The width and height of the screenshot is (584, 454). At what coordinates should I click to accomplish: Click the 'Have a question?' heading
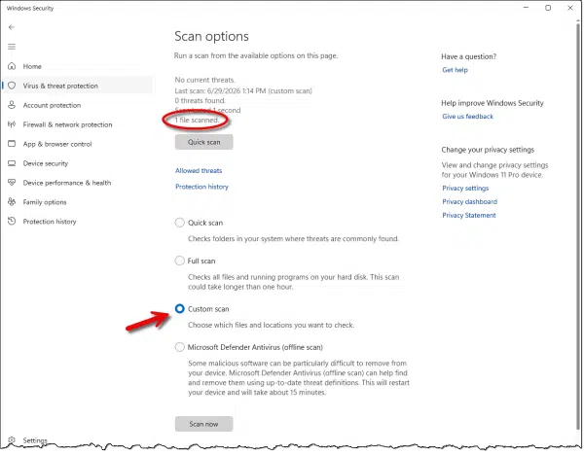(x=468, y=56)
